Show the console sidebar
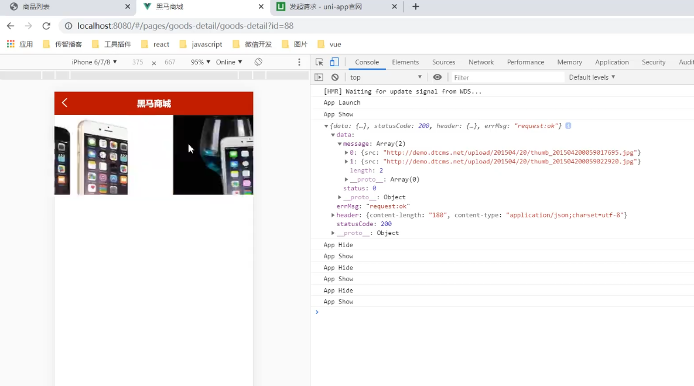This screenshot has width=694, height=386. [x=319, y=77]
